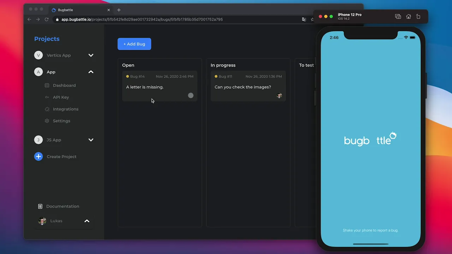
Task: Click the Create Project label
Action: 61,157
